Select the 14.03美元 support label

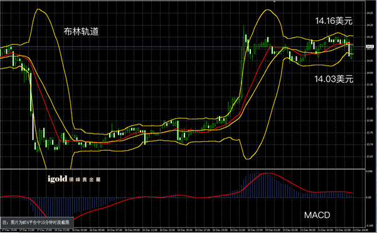point(334,79)
